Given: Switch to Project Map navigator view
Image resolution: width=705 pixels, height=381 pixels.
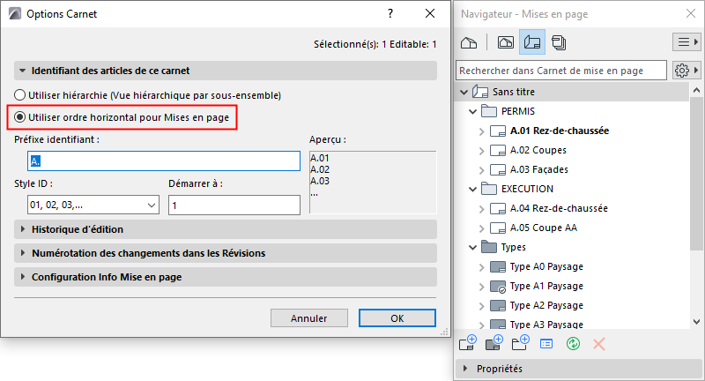Looking at the screenshot, I should (470, 41).
